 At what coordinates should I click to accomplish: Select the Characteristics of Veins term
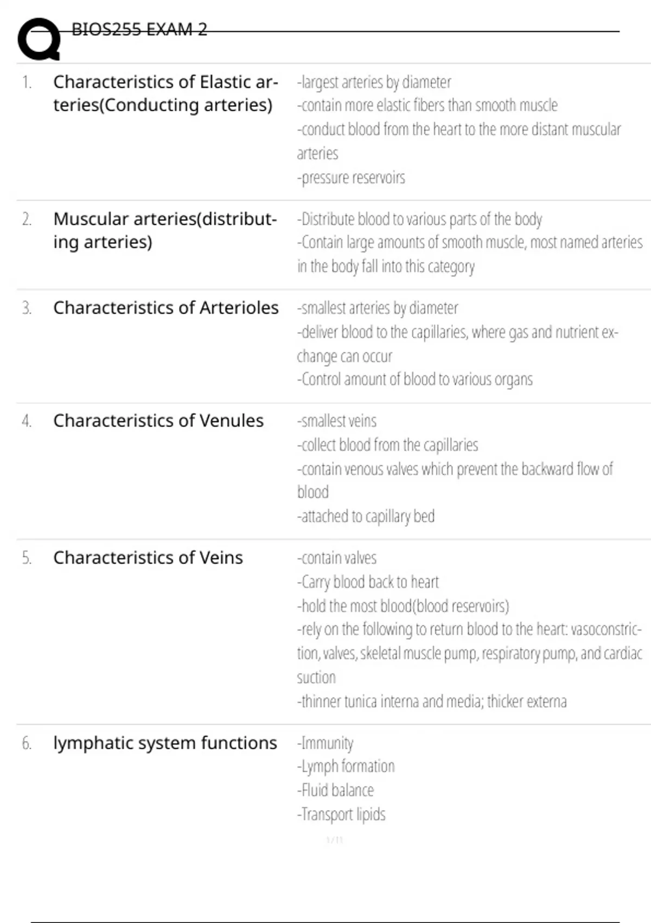point(148,558)
